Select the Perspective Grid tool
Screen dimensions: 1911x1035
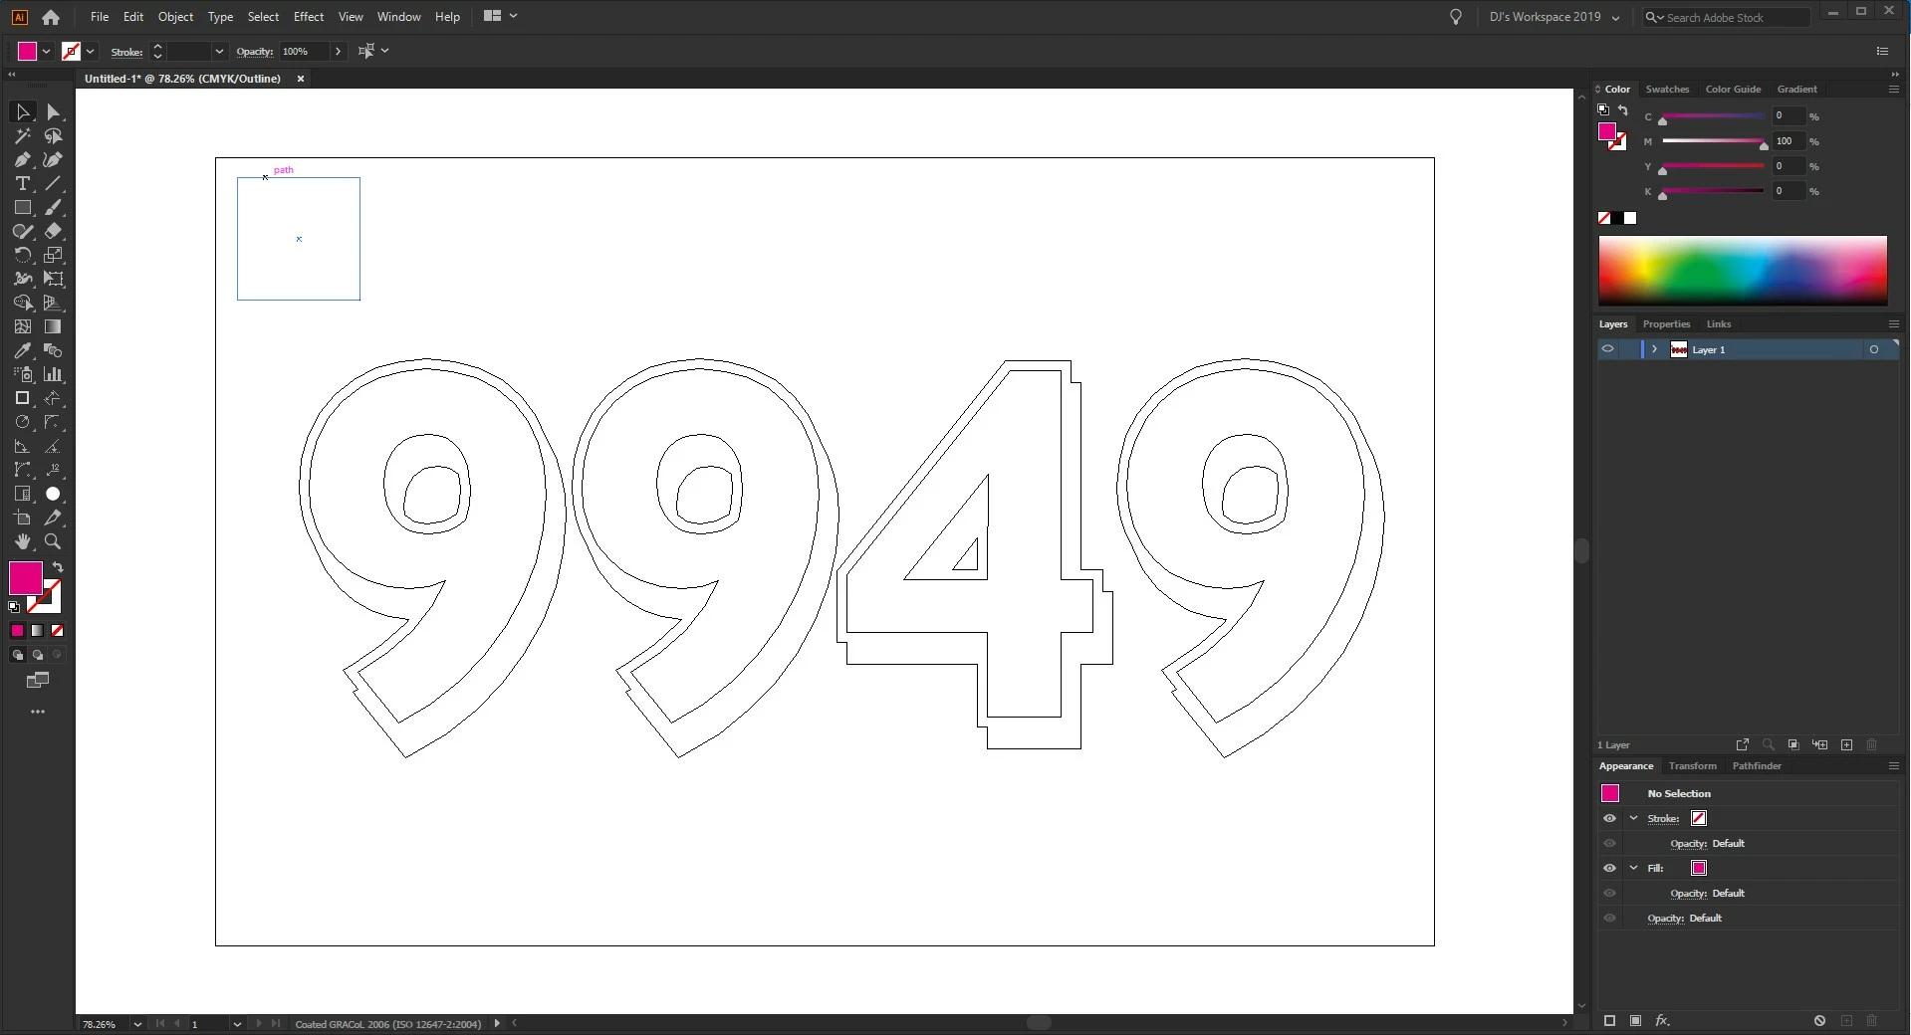[x=53, y=304]
